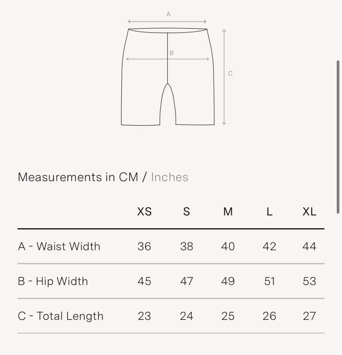
Task: Click the shorts size diagram
Action: tap(168, 77)
